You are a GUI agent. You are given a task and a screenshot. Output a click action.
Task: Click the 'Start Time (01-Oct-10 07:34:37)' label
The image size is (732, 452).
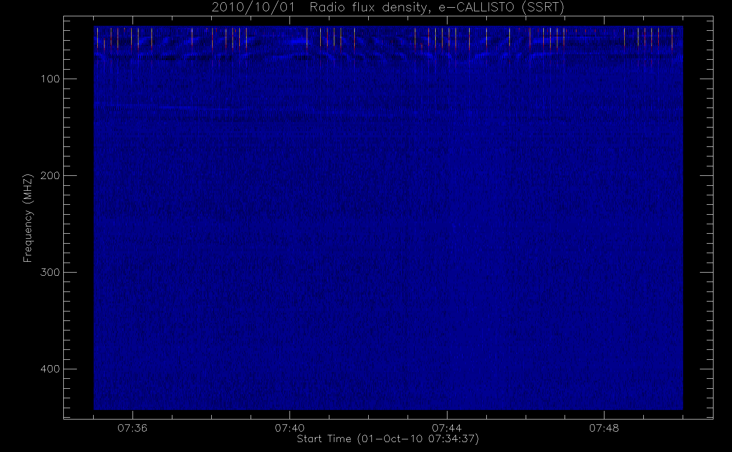[x=388, y=439]
